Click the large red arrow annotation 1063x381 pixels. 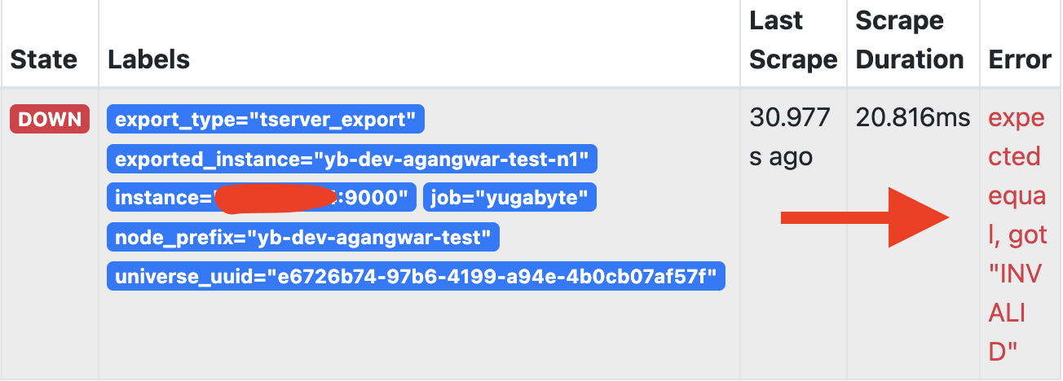click(x=866, y=217)
